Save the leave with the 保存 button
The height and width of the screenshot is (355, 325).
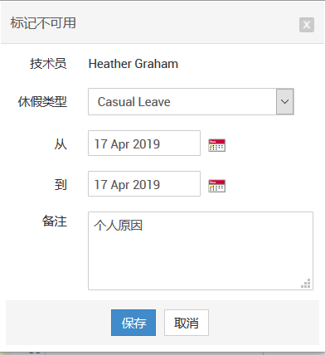coord(133,323)
